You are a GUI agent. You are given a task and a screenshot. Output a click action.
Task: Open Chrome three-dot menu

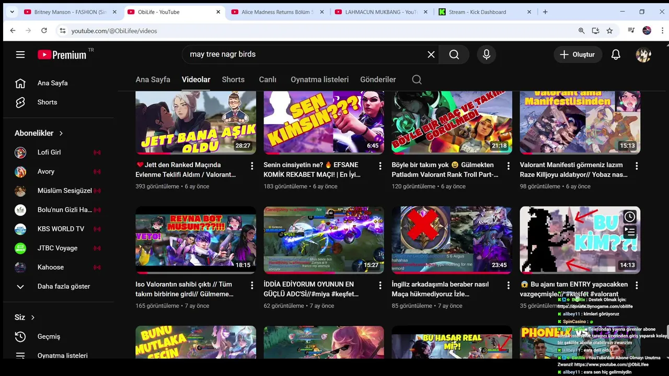[663, 31]
